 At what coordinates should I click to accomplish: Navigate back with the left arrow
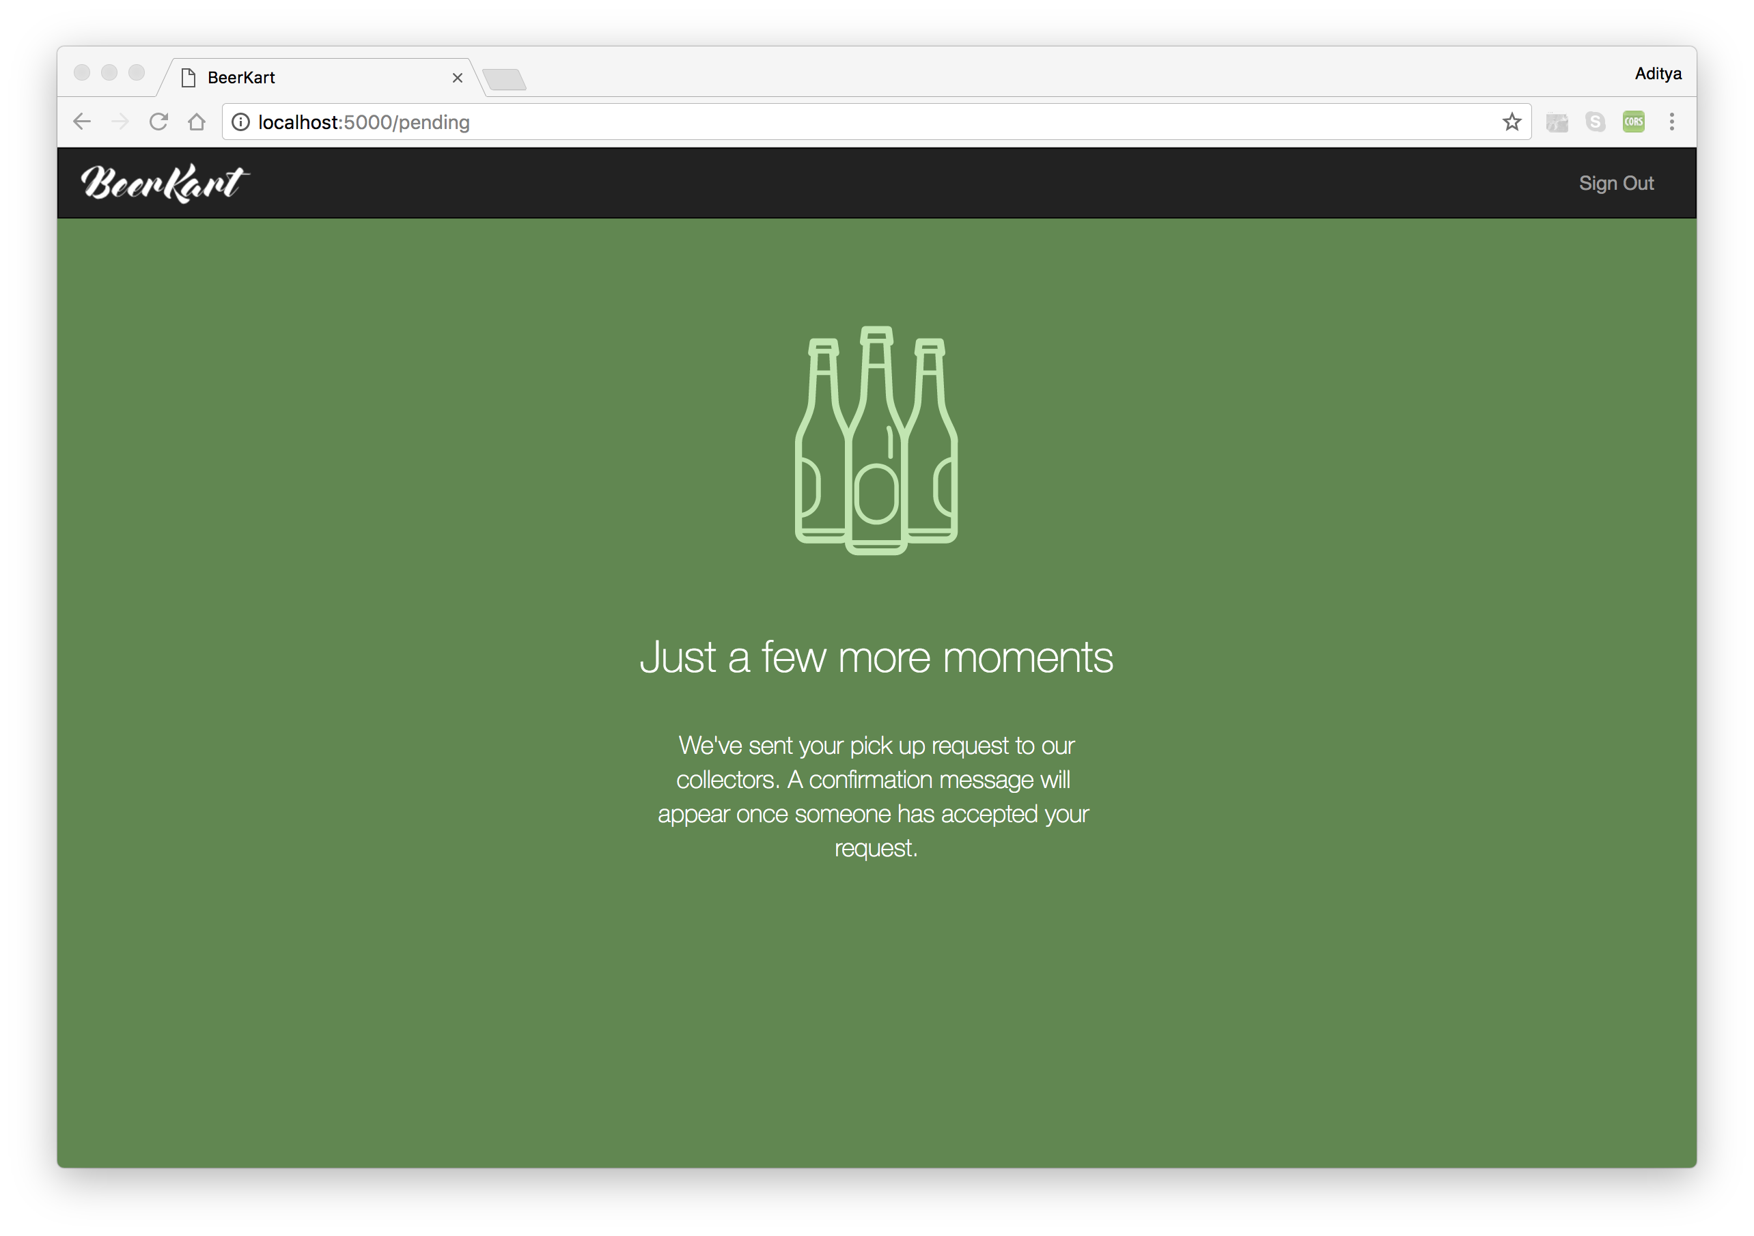[83, 122]
